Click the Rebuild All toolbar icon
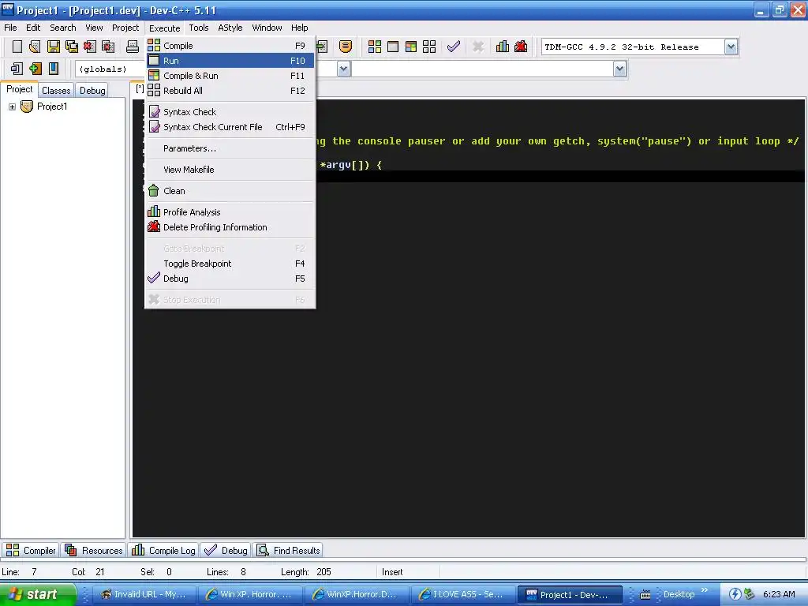Viewport: 808px width, 606px height. [429, 47]
